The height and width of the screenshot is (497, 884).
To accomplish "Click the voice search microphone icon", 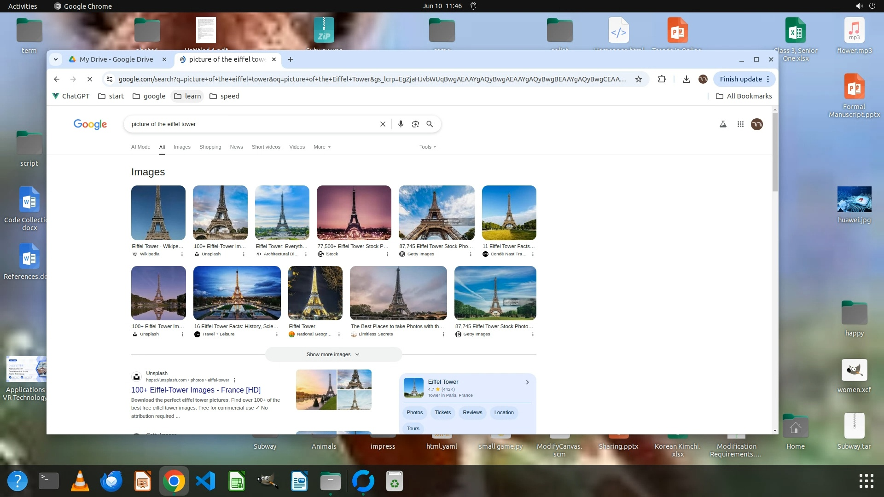I will click(401, 124).
